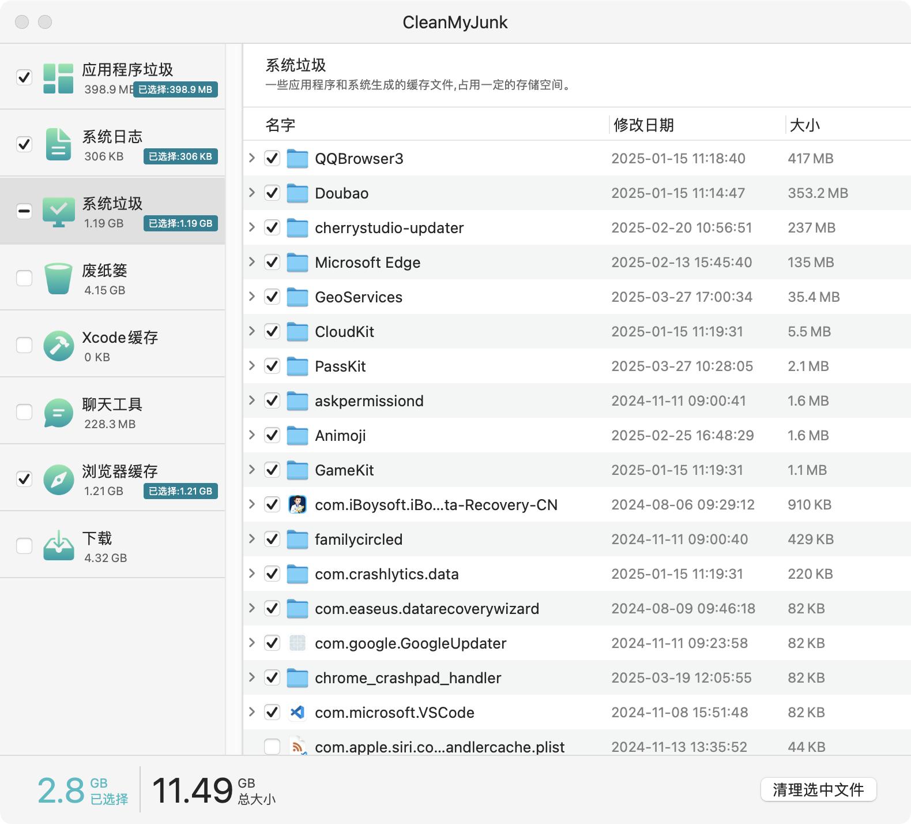Open the 废纸篓 category

pos(112,278)
